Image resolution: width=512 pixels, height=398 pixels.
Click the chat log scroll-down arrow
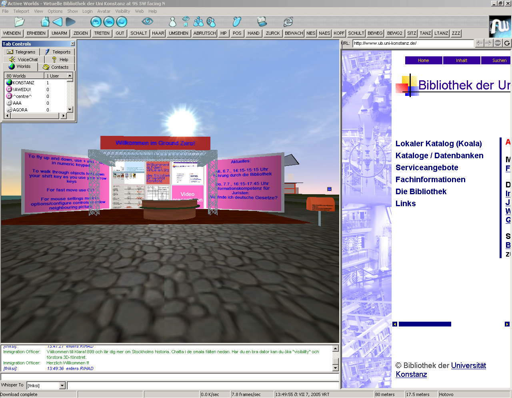click(335, 368)
